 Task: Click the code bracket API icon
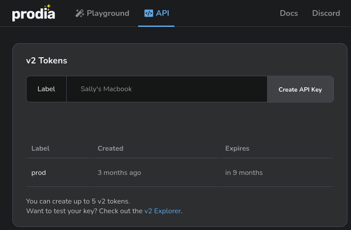149,13
